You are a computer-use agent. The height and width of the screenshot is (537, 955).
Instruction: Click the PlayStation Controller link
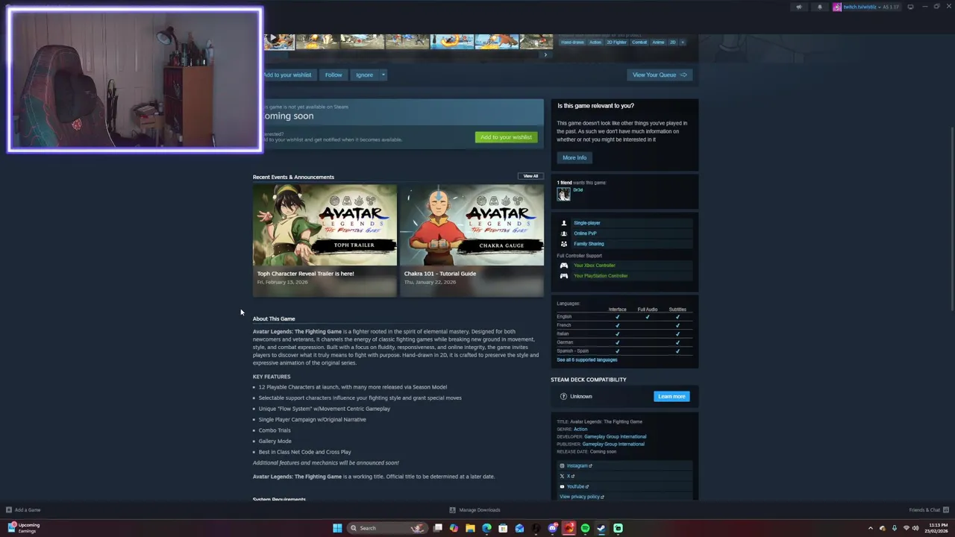(601, 276)
